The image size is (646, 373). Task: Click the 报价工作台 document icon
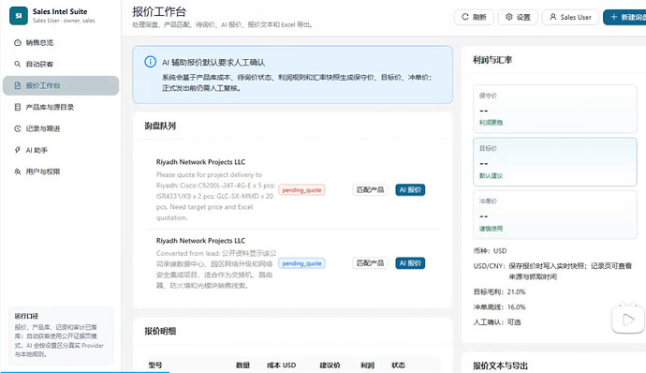17,85
